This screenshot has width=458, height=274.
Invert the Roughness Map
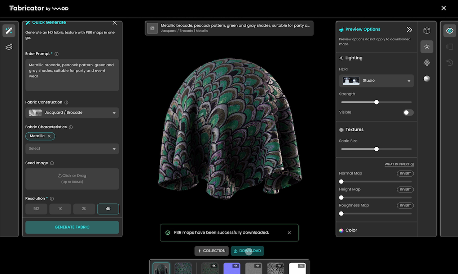(405, 205)
